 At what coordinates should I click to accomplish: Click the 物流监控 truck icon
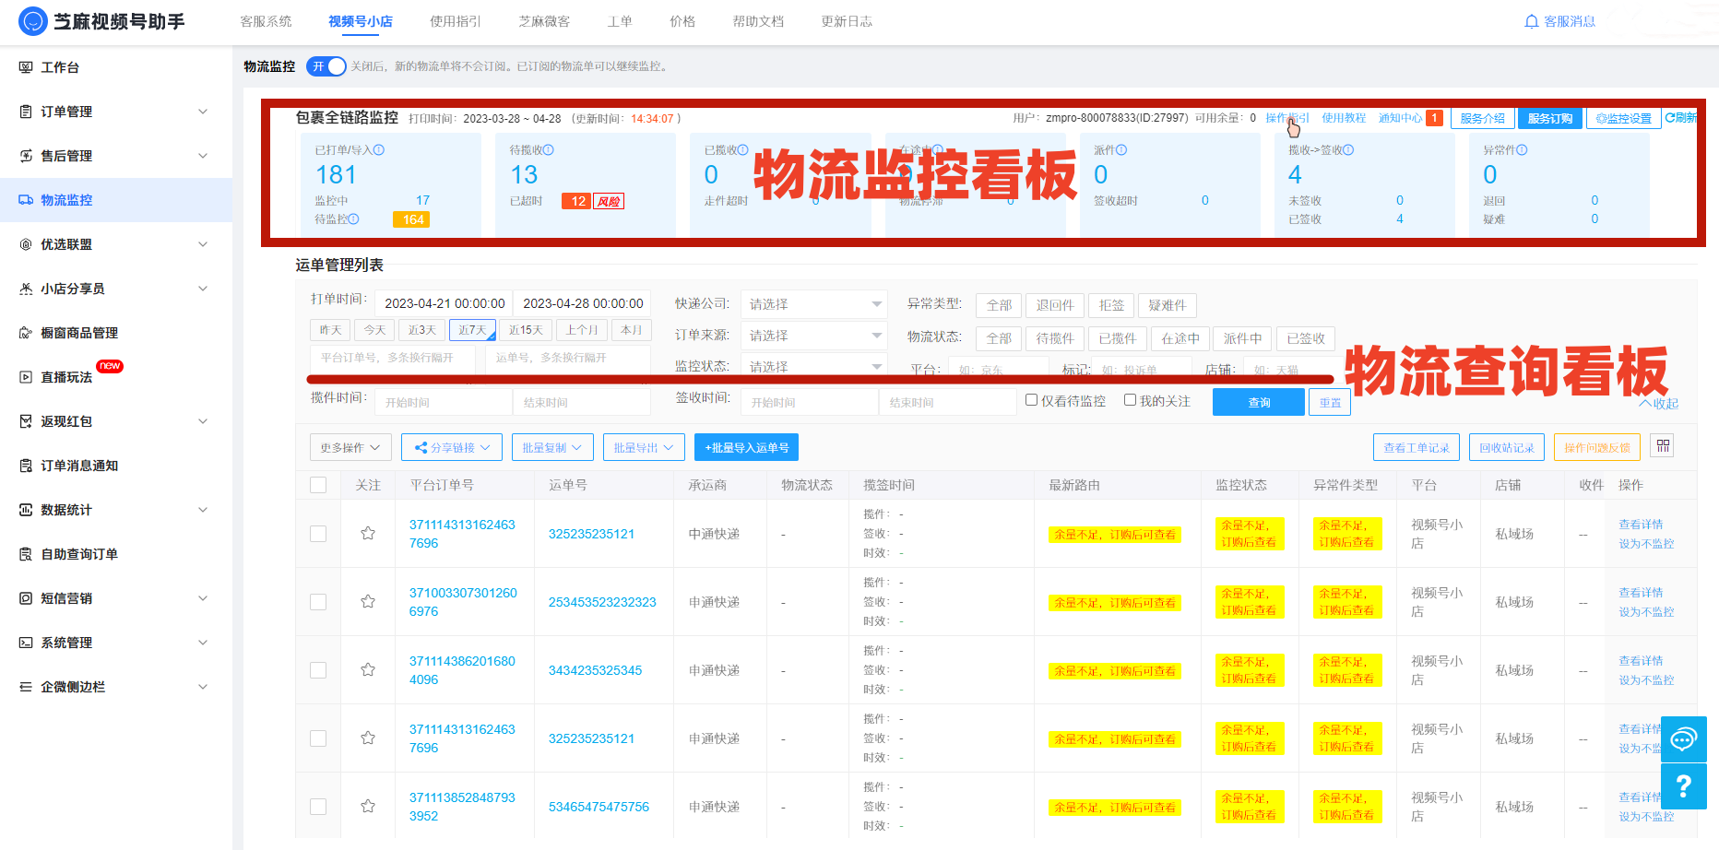pos(26,200)
